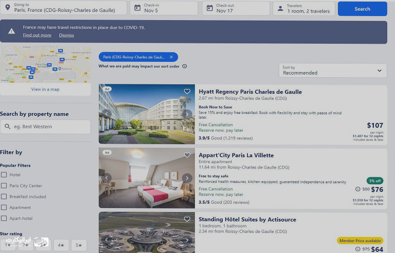Image resolution: width=395 pixels, height=253 pixels.
Task: Open Appart'City Paris La Villette listing
Action: tap(236, 155)
